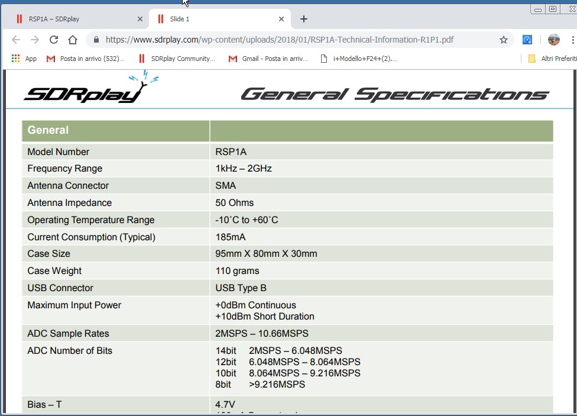Image resolution: width=577 pixels, height=416 pixels.
Task: Open SDRplay Community bookmark
Action: click(x=177, y=59)
